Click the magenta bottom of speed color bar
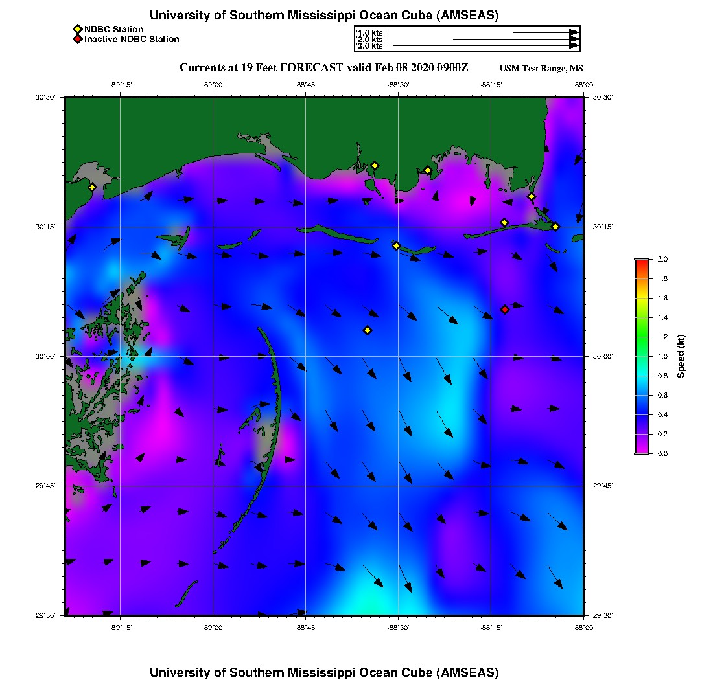The image size is (713, 680). click(x=641, y=451)
